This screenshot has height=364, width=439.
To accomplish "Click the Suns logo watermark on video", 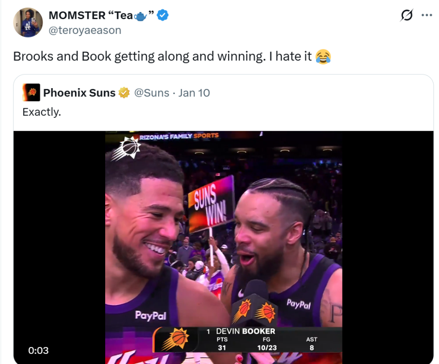I will [x=126, y=148].
